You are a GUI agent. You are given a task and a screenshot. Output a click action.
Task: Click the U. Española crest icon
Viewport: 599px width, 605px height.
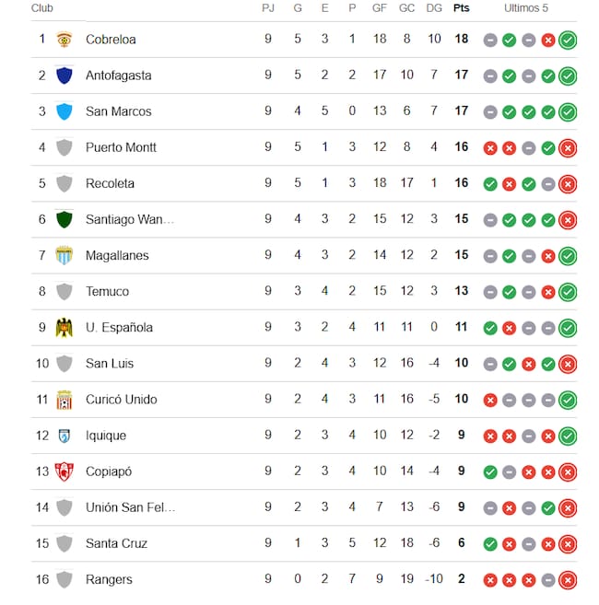pos(64,327)
